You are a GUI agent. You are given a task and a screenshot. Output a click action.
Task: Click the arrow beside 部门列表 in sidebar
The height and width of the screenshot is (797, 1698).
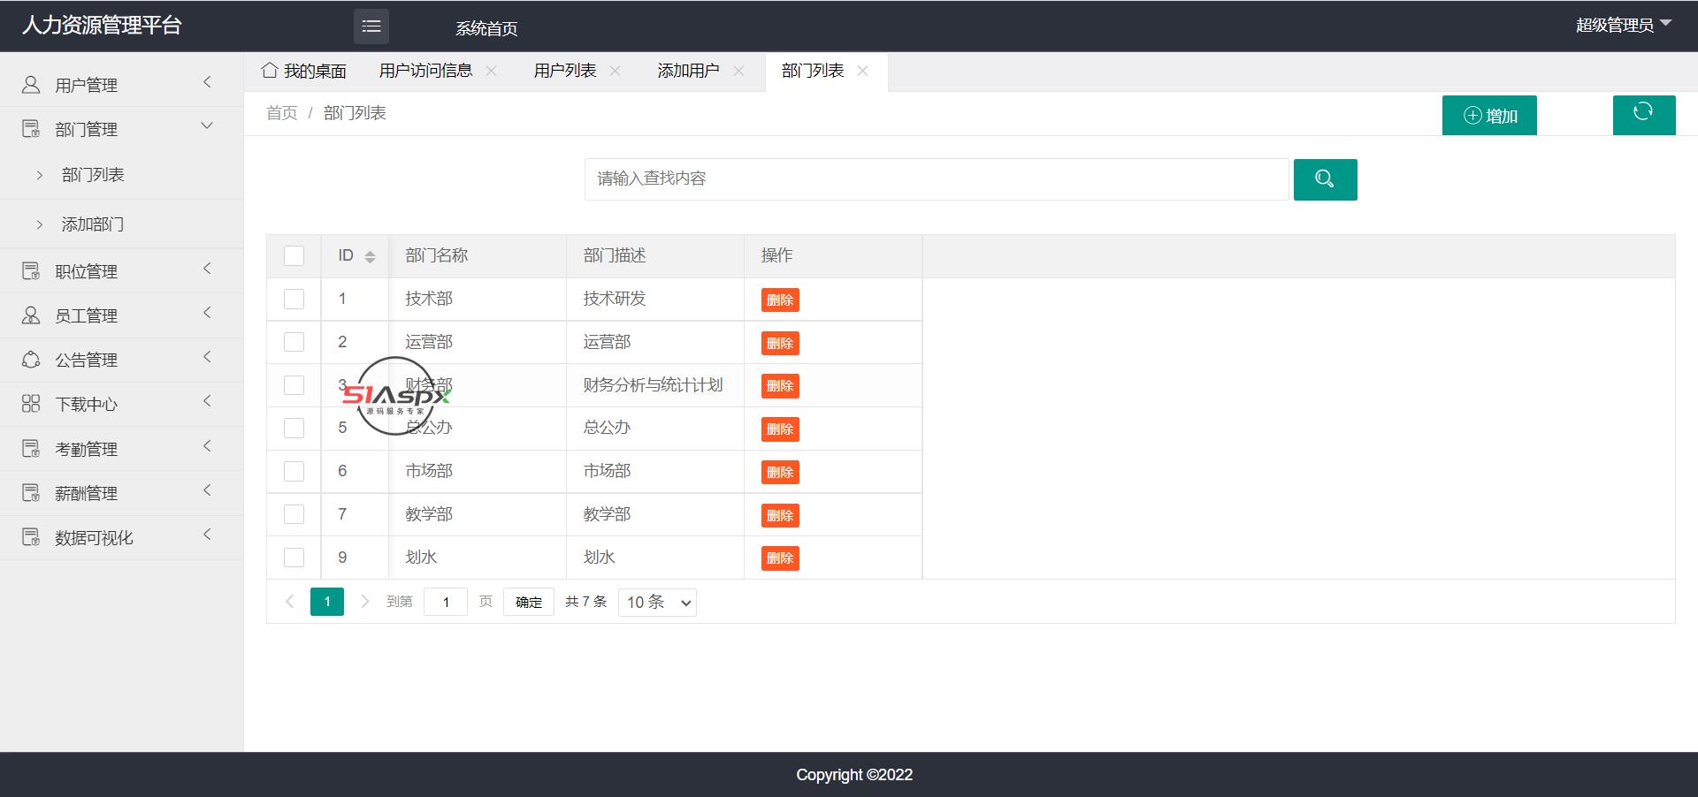coord(40,175)
